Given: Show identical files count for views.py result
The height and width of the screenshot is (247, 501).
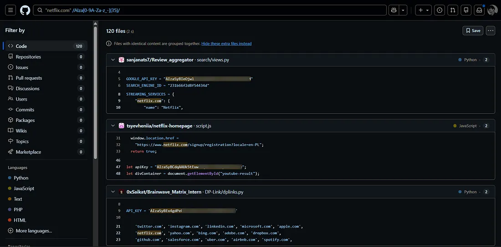Looking at the screenshot, I should click(486, 60).
